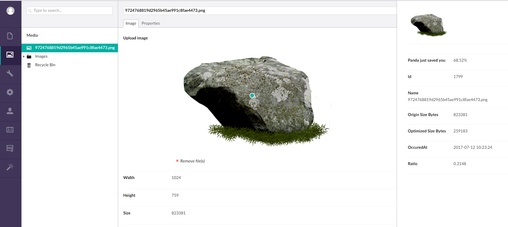Open the magic wand section icon
The height and width of the screenshot is (227, 508).
pyautogui.click(x=10, y=167)
